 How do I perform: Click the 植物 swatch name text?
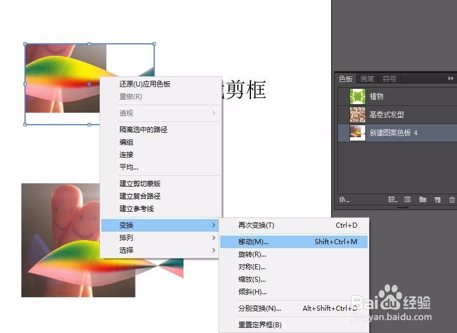pos(376,97)
